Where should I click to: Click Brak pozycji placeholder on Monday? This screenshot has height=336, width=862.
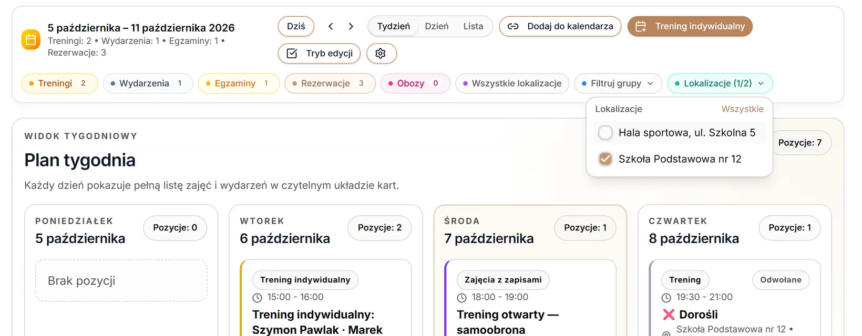point(121,281)
